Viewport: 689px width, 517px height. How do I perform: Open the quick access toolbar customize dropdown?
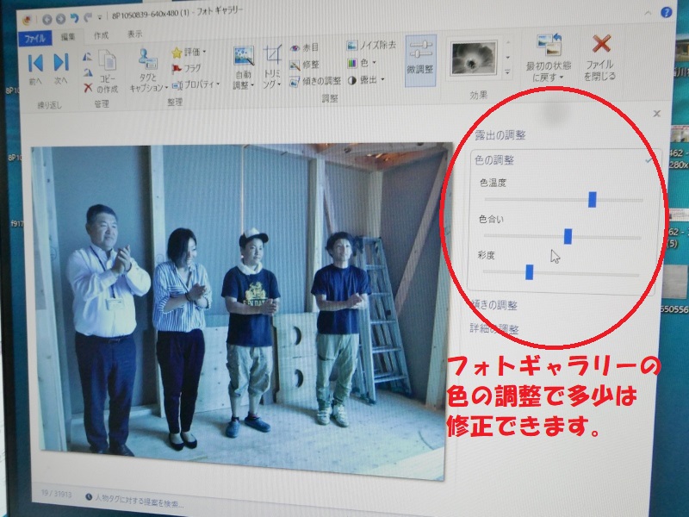coord(100,17)
